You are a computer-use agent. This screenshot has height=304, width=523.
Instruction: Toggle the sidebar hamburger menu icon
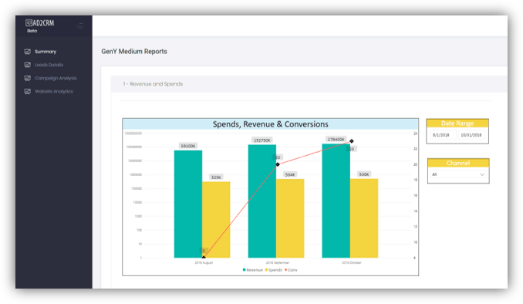(79, 25)
